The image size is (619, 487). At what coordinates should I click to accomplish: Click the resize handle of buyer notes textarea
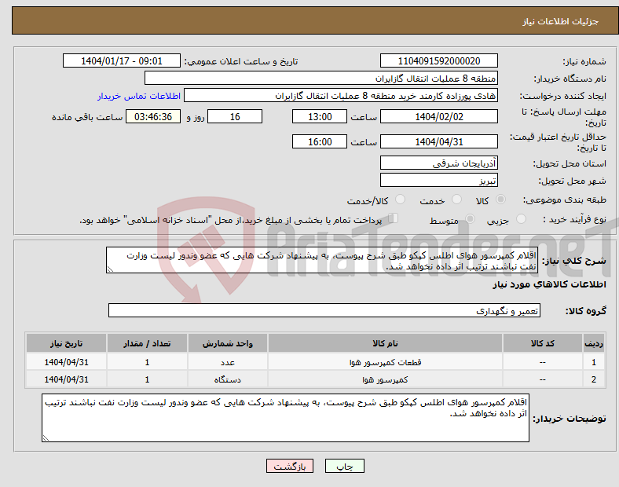coord(46,438)
